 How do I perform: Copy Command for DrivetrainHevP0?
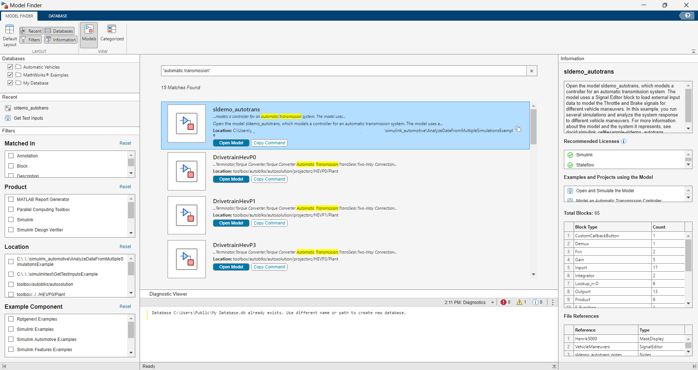(269, 179)
